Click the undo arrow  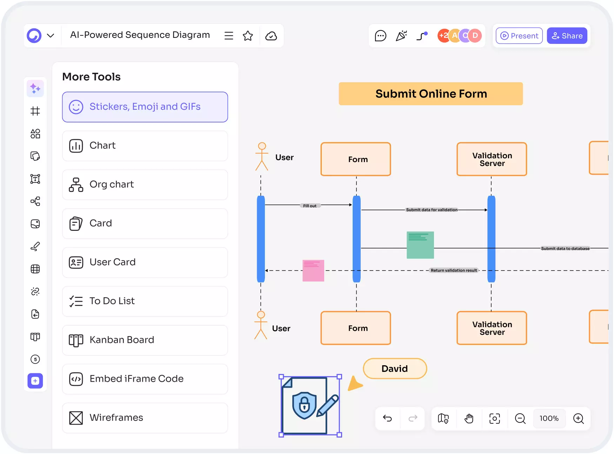[387, 418]
